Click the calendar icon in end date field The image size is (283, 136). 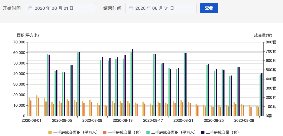[x=131, y=8]
